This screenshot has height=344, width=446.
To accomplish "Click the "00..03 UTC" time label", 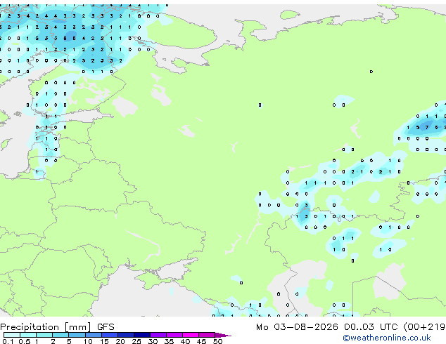I will pyautogui.click(x=370, y=327).
